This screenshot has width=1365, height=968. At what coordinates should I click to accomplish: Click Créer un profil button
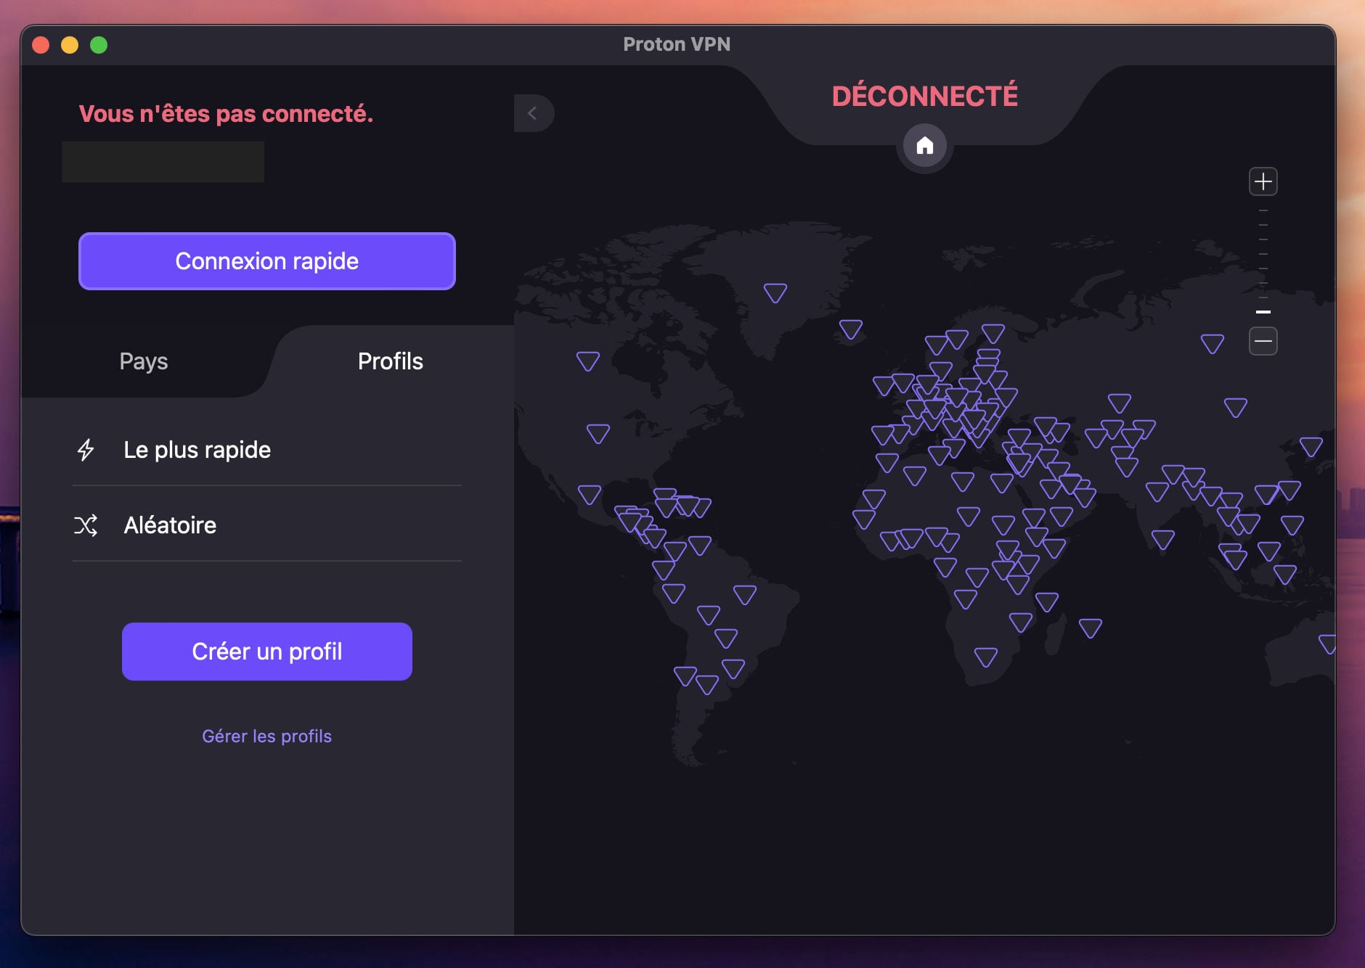[x=267, y=652]
